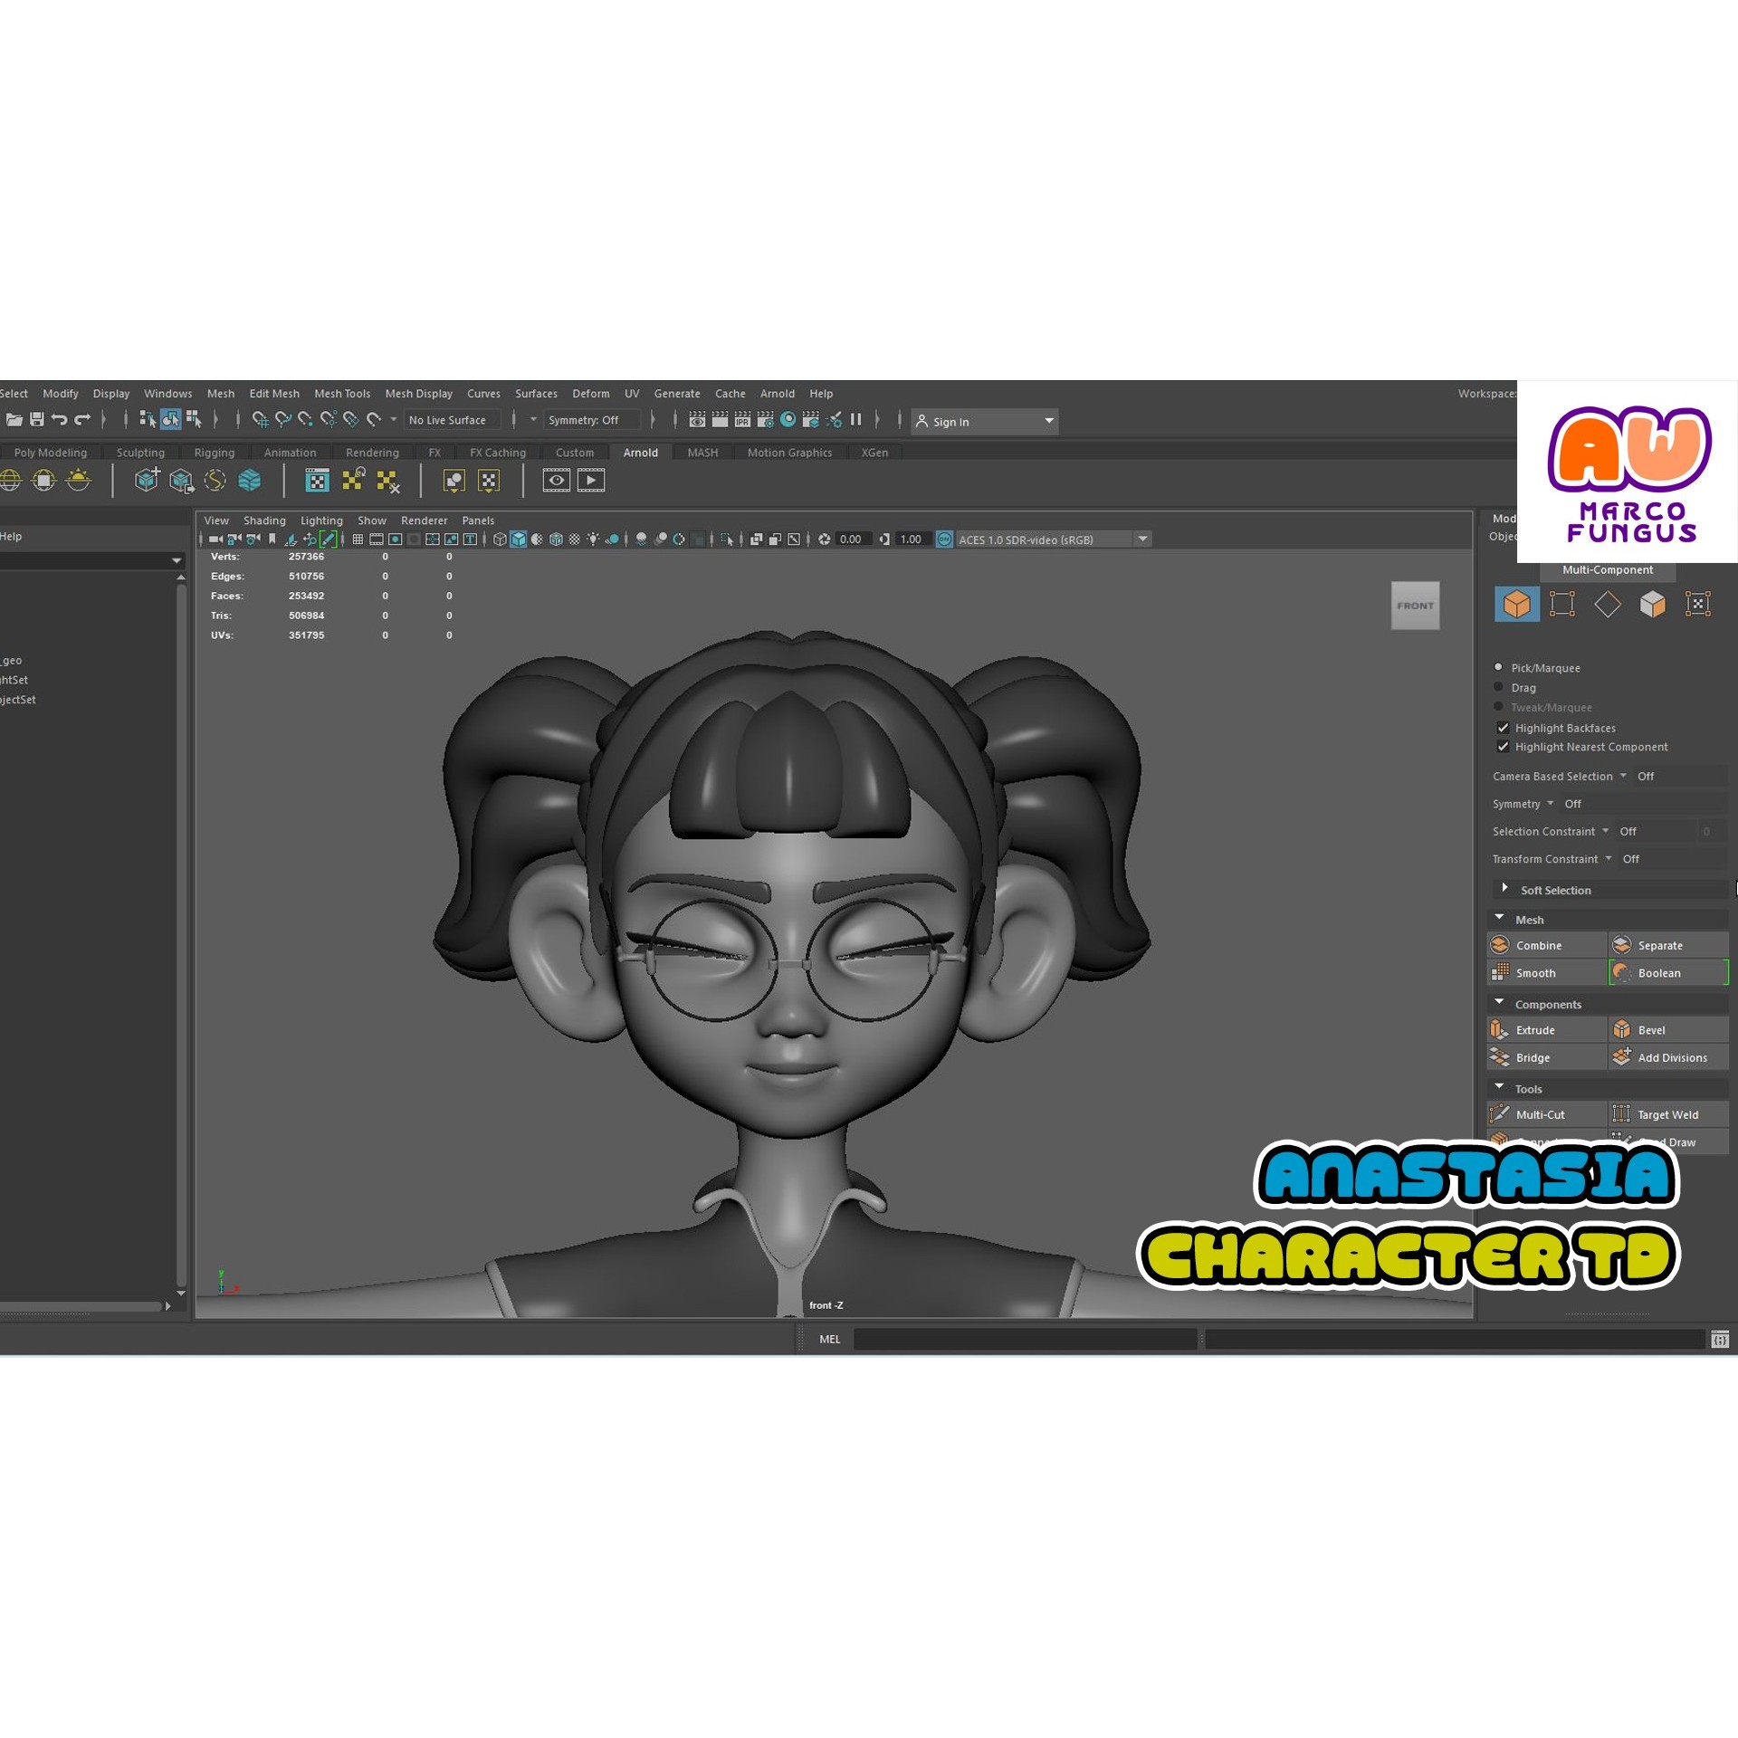Select the Pick/Marquee radio button
1738x1738 pixels.
[x=1498, y=668]
